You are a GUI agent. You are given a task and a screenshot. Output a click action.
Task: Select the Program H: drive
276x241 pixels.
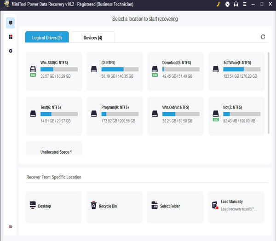click(115, 116)
